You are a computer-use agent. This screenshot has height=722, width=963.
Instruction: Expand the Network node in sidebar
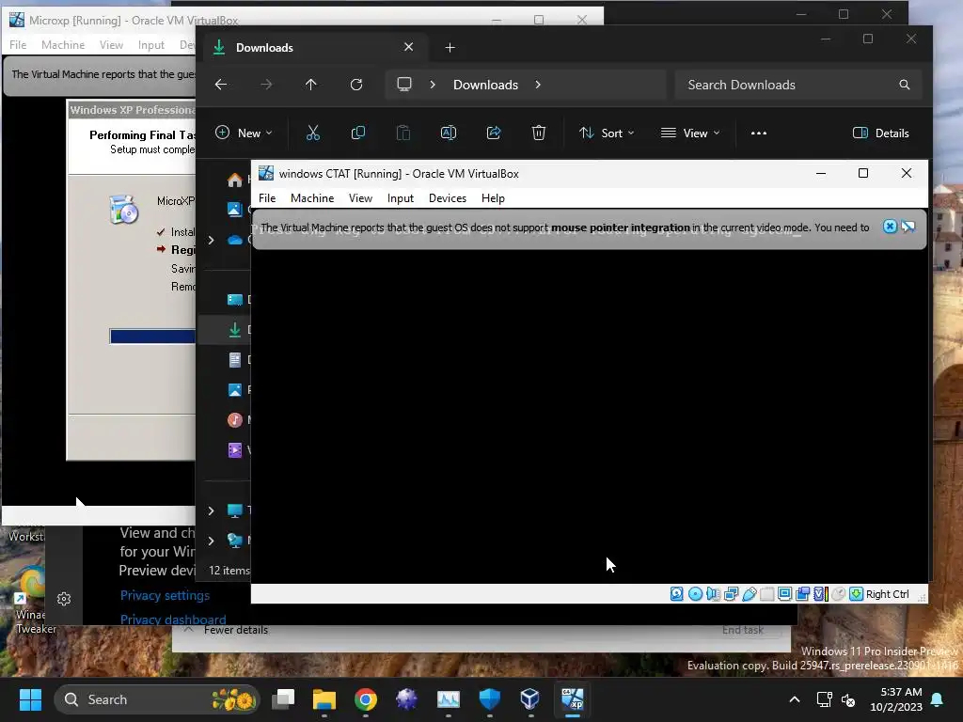tap(211, 541)
